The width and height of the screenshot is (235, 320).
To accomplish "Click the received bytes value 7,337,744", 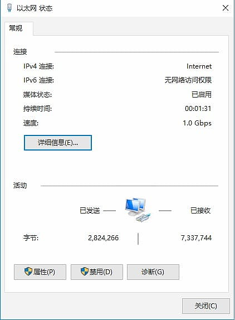I will pyautogui.click(x=196, y=237).
